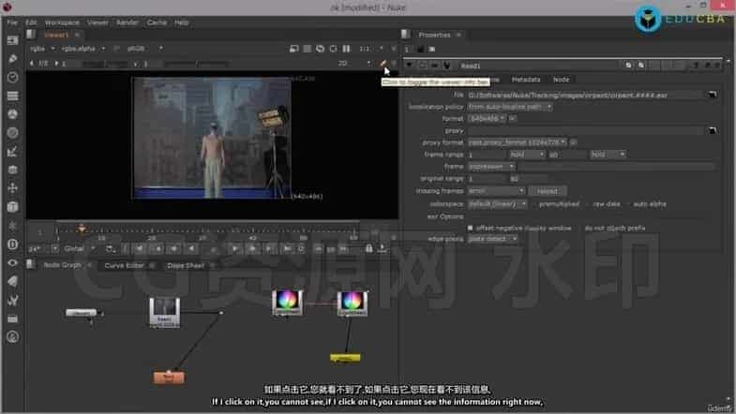Screen dimensions: 736x414
Task: Open the Merge nodes icon
Action: pos(13,170)
